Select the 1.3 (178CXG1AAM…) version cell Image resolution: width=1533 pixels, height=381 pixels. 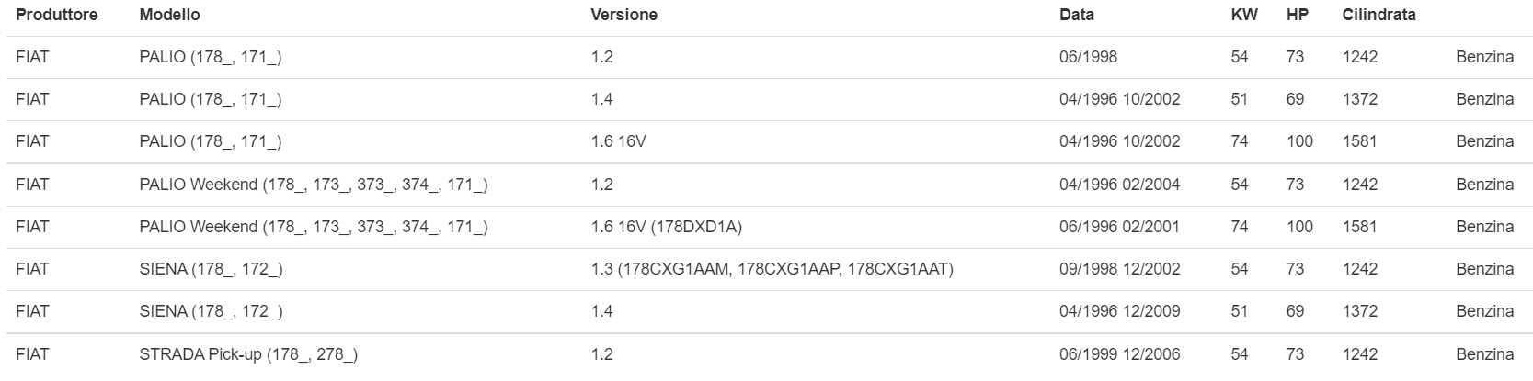[x=772, y=269]
